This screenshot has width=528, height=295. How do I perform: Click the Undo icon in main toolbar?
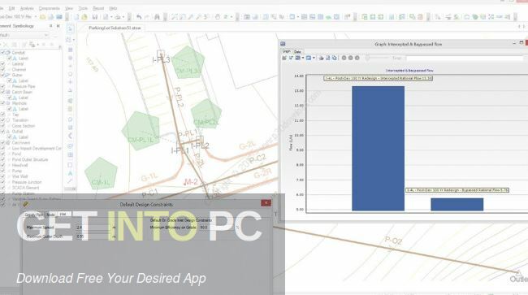(139, 17)
